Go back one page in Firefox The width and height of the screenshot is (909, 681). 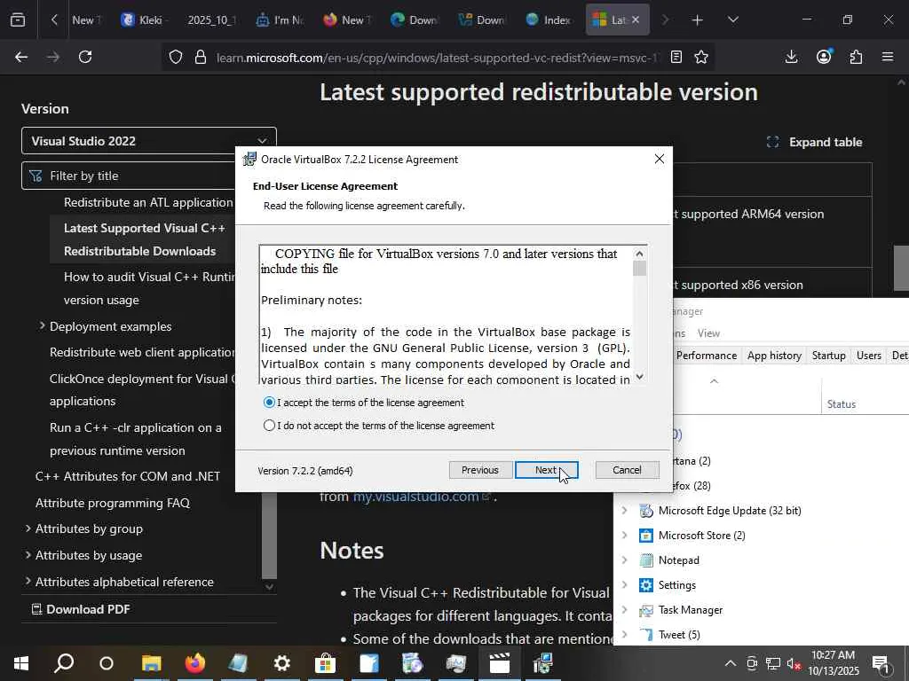pos(21,57)
